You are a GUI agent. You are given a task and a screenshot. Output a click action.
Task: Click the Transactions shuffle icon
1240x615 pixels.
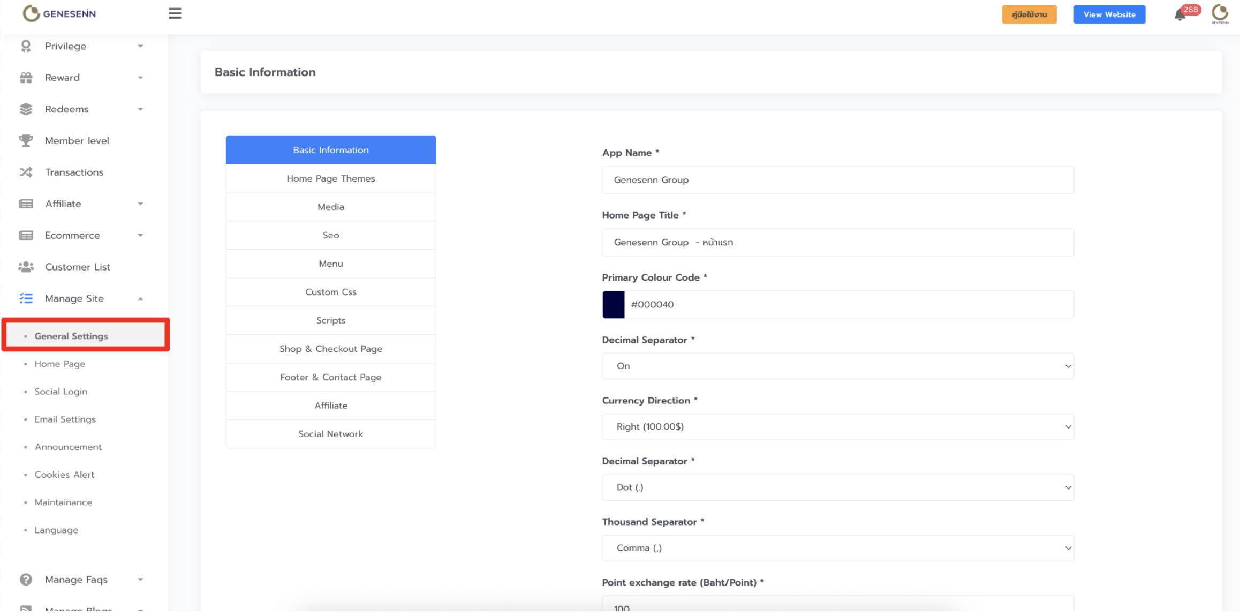26,172
